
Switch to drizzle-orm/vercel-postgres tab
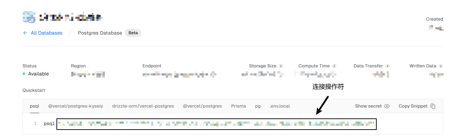[143, 106]
